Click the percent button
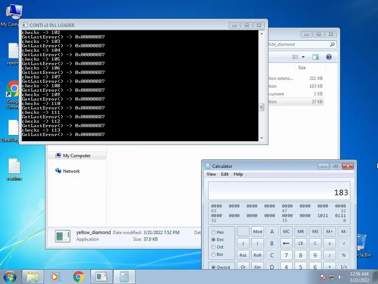378x284 pixels. (x=344, y=255)
